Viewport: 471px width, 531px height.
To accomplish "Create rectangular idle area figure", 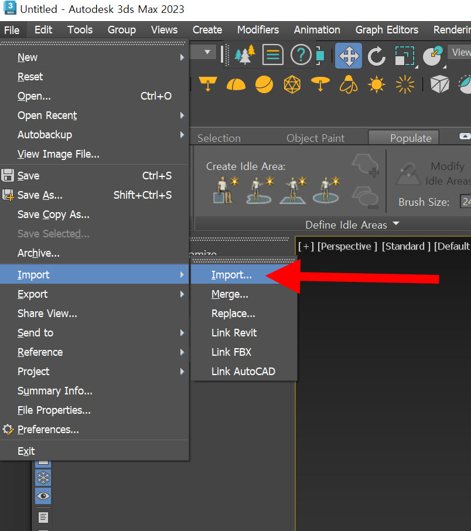I will coord(293,190).
